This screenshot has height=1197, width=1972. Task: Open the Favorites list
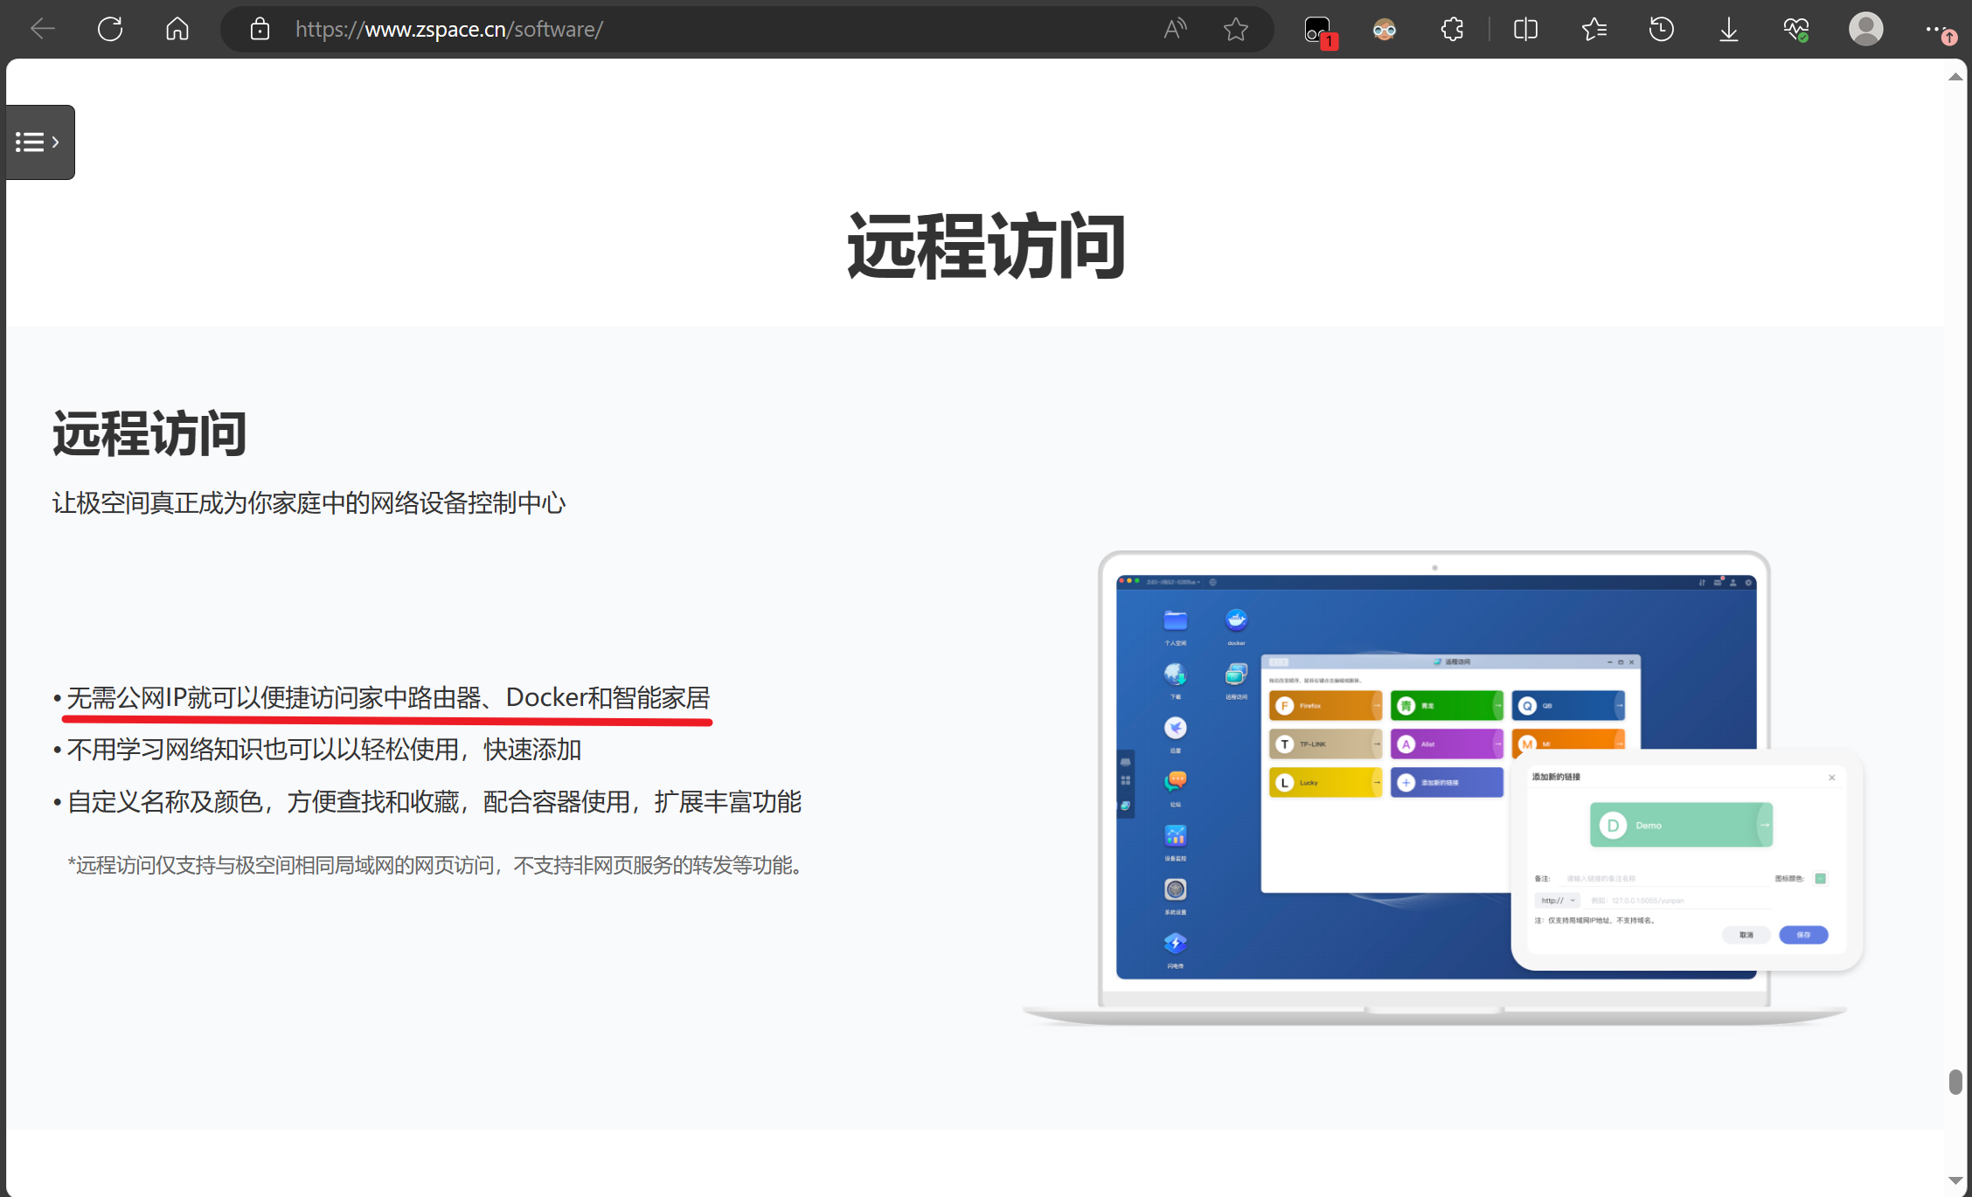(x=1594, y=29)
